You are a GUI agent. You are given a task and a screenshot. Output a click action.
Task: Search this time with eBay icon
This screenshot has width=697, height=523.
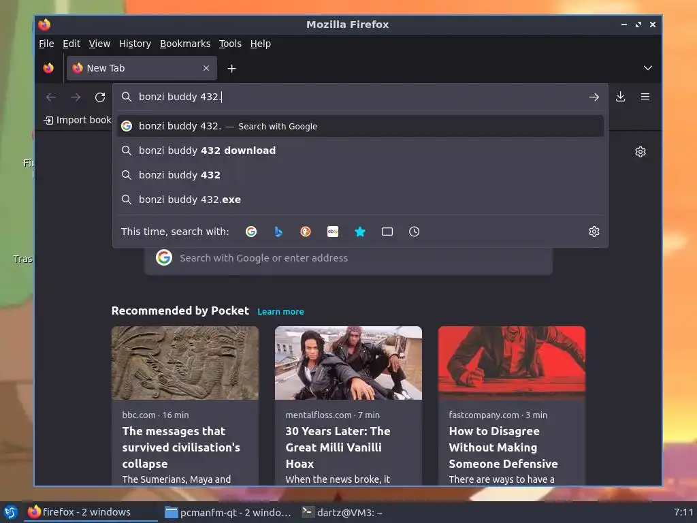click(332, 232)
